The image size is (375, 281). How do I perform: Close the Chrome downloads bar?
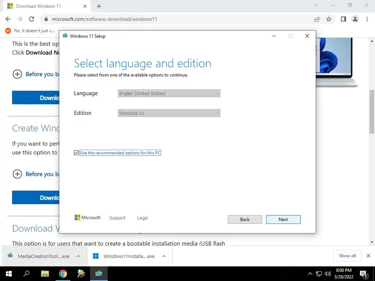point(368,256)
